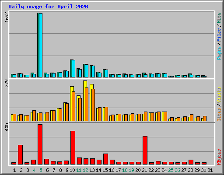Click green weekend day 5 label
The height and width of the screenshot is (175, 224).
pos(41,170)
